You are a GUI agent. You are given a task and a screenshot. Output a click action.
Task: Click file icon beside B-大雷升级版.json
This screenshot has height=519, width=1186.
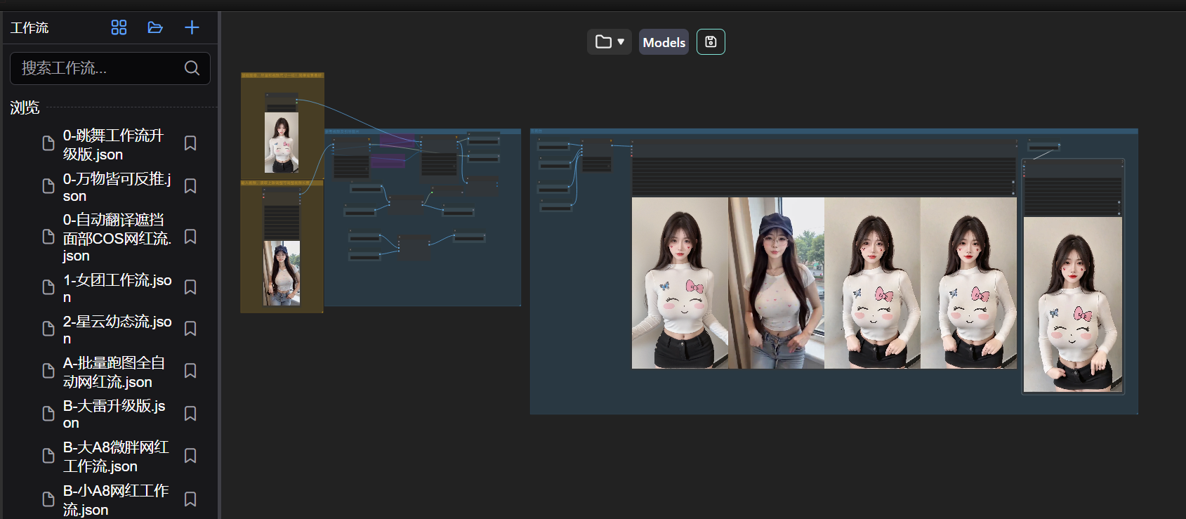(48, 413)
